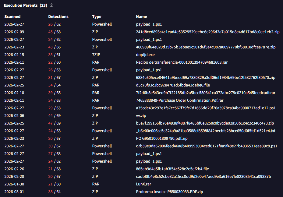Screen dimensions: 283x197
Task: Click the info icon beside Execution Parents
Action: point(51,5)
